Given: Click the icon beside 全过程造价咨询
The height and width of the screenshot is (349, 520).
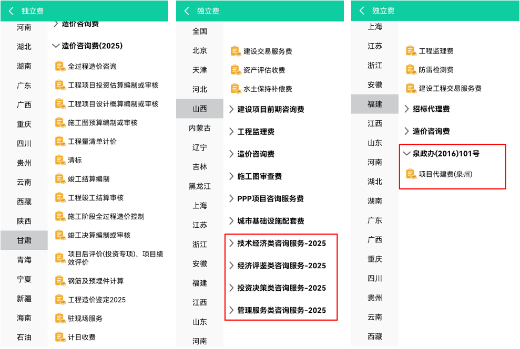Looking at the screenshot, I should click(x=59, y=66).
